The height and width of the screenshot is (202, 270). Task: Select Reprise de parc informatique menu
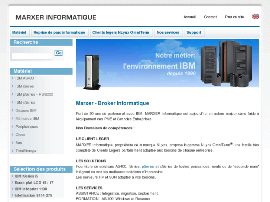tap(59, 33)
